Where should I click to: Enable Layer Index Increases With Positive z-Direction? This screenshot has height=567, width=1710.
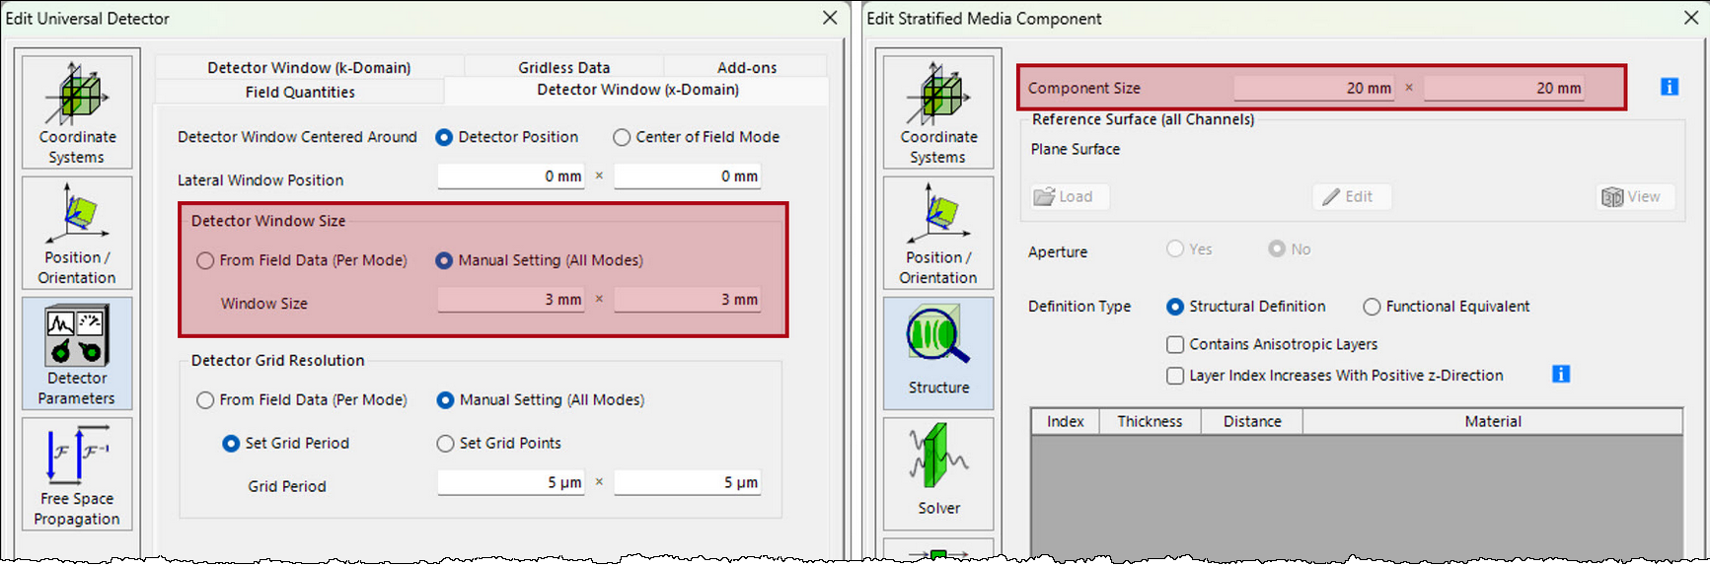(x=1335, y=375)
